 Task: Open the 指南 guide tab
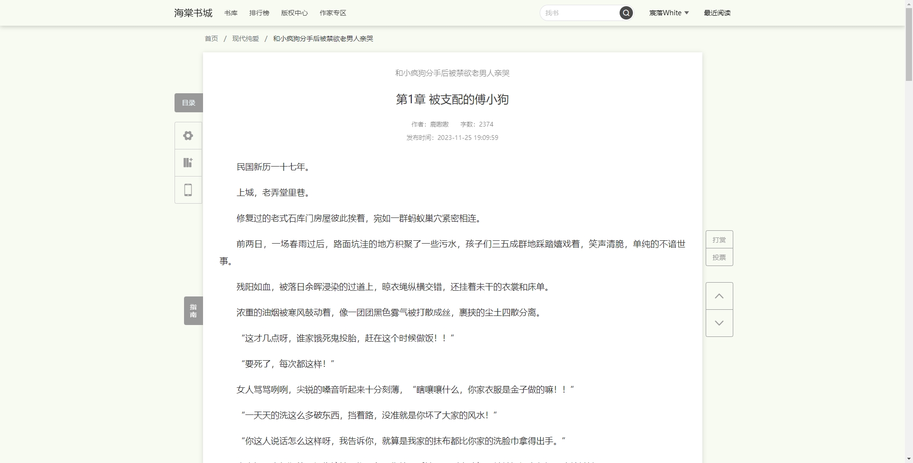coord(194,311)
